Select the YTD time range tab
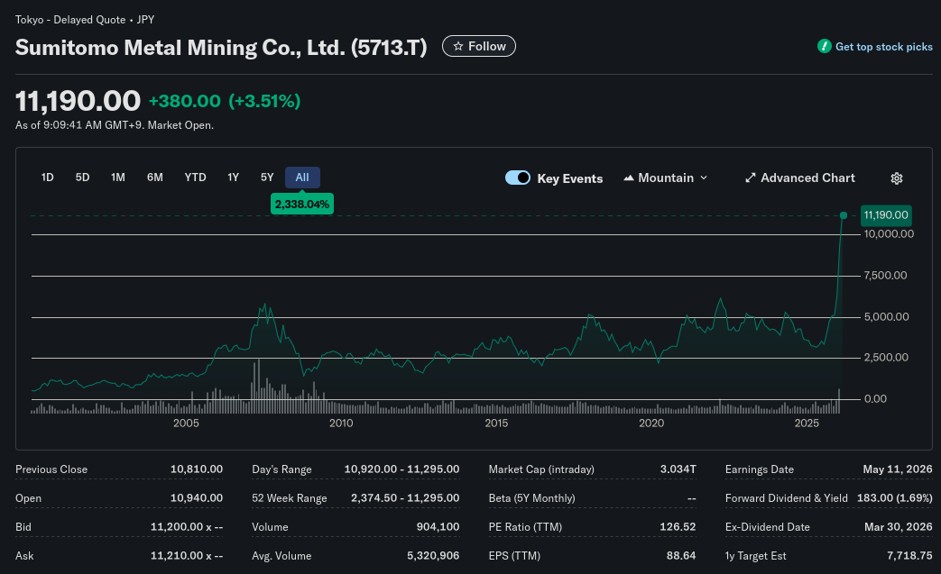 [x=195, y=178]
